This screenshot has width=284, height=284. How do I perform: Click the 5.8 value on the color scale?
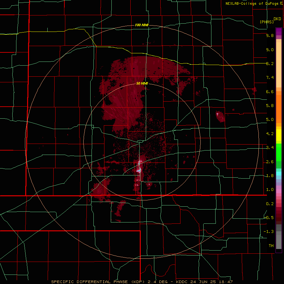[270, 106]
